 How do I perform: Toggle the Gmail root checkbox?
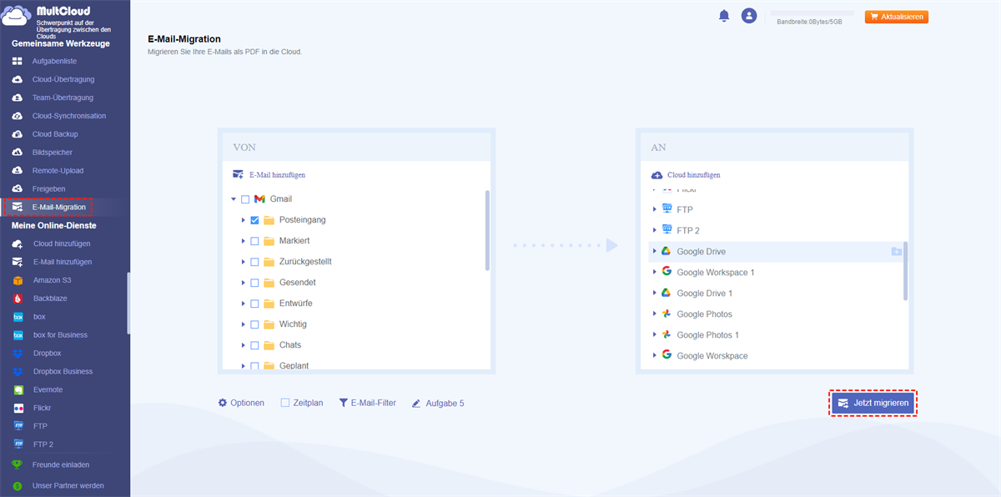click(x=245, y=199)
